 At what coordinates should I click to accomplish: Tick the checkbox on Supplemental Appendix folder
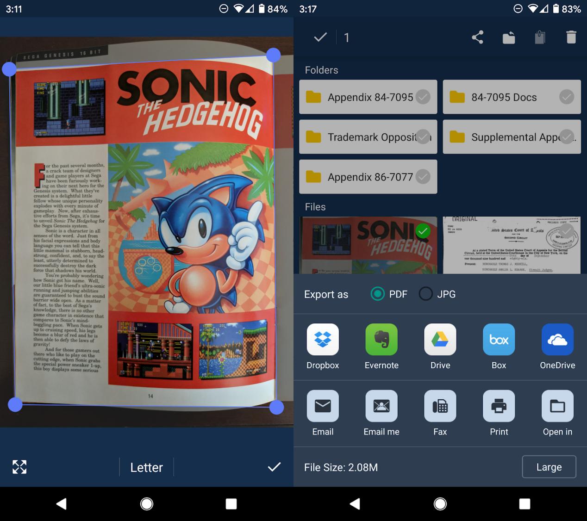point(567,136)
